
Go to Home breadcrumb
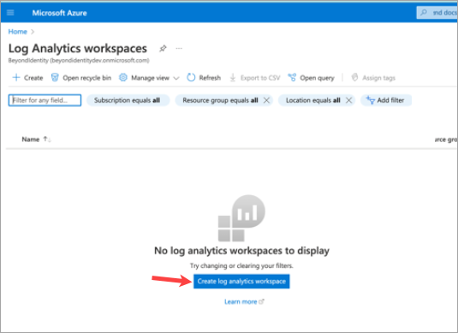17,32
